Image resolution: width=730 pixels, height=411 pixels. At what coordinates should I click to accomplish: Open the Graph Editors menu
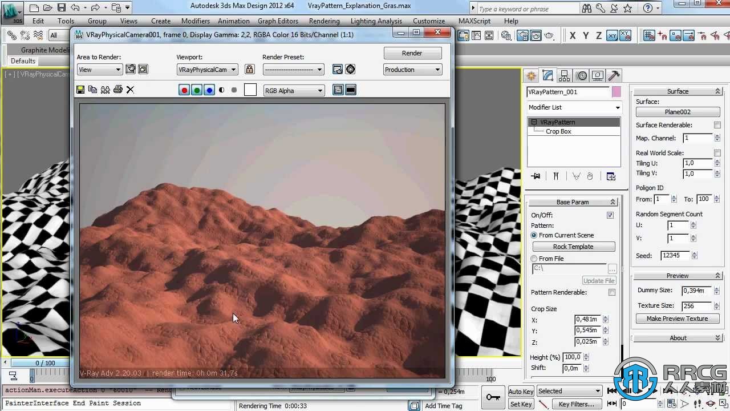click(278, 21)
